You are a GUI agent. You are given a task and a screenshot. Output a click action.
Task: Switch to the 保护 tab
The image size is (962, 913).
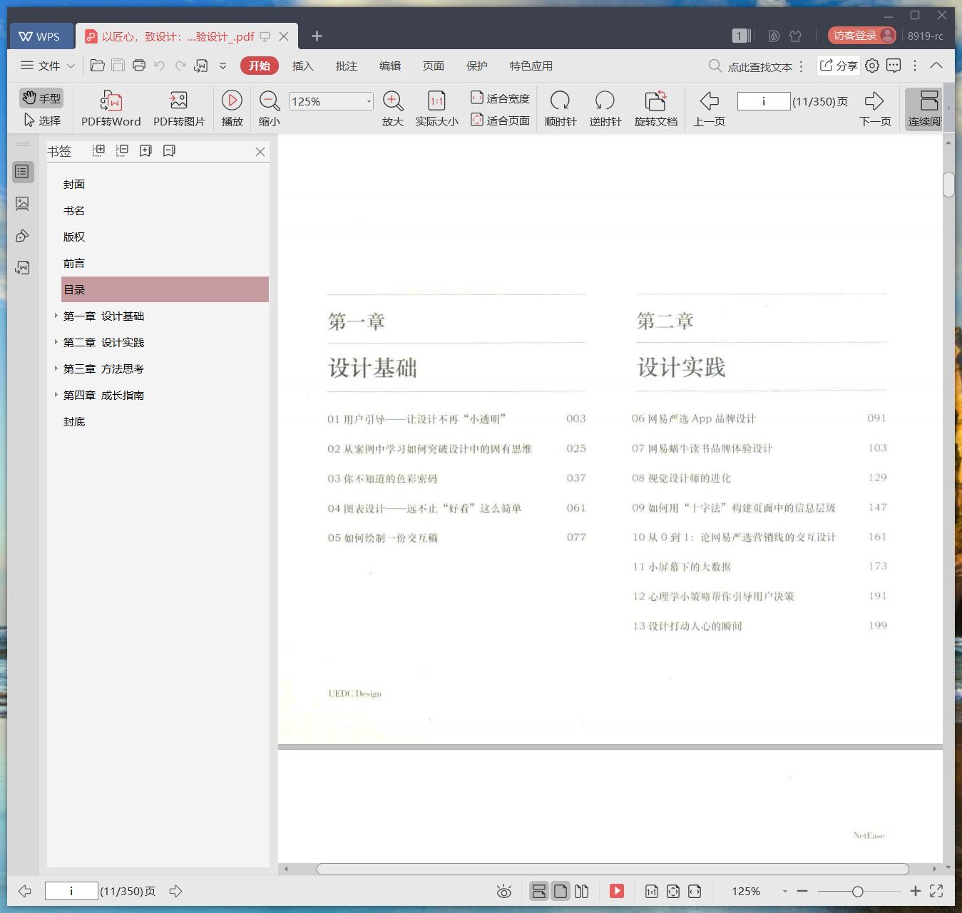[x=476, y=66]
